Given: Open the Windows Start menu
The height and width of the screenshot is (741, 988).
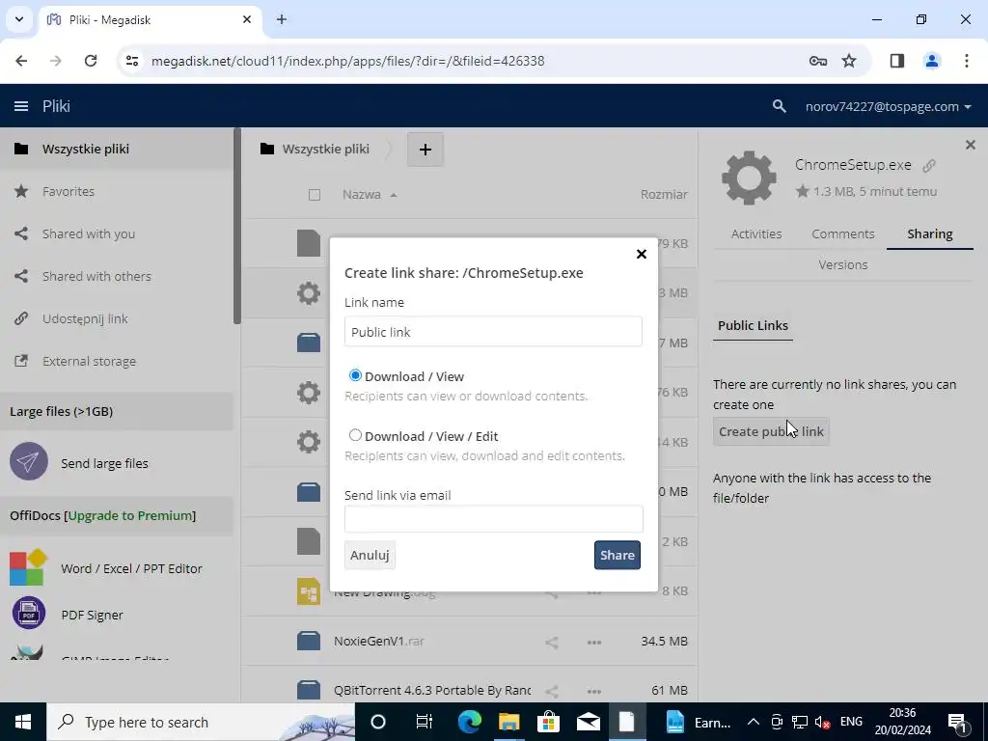Looking at the screenshot, I should pyautogui.click(x=23, y=722).
